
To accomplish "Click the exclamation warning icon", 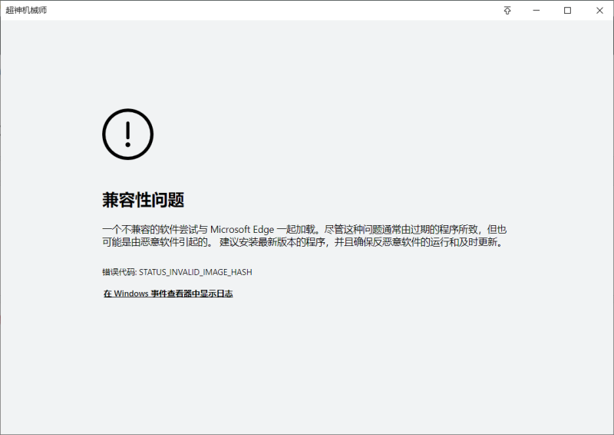I will 127,134.
